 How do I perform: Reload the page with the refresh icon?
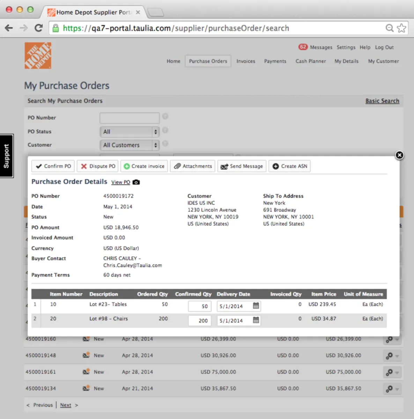point(39,28)
